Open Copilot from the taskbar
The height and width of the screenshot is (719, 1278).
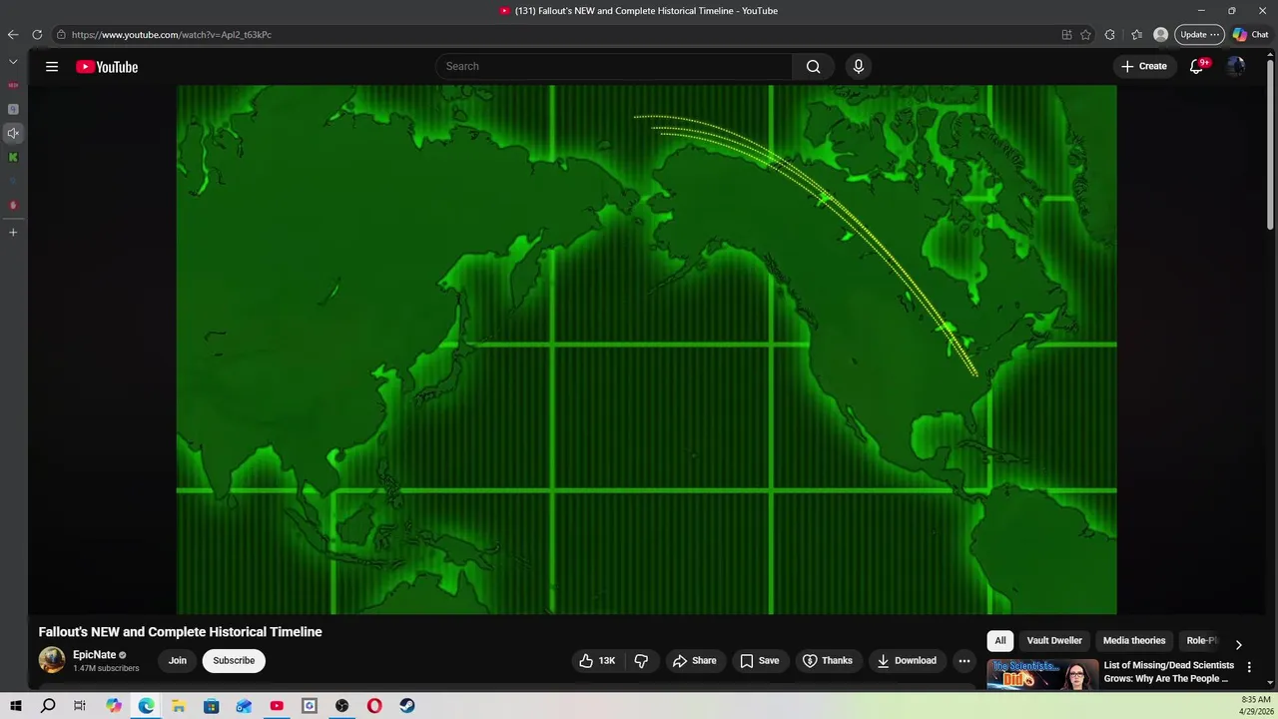pyautogui.click(x=114, y=706)
